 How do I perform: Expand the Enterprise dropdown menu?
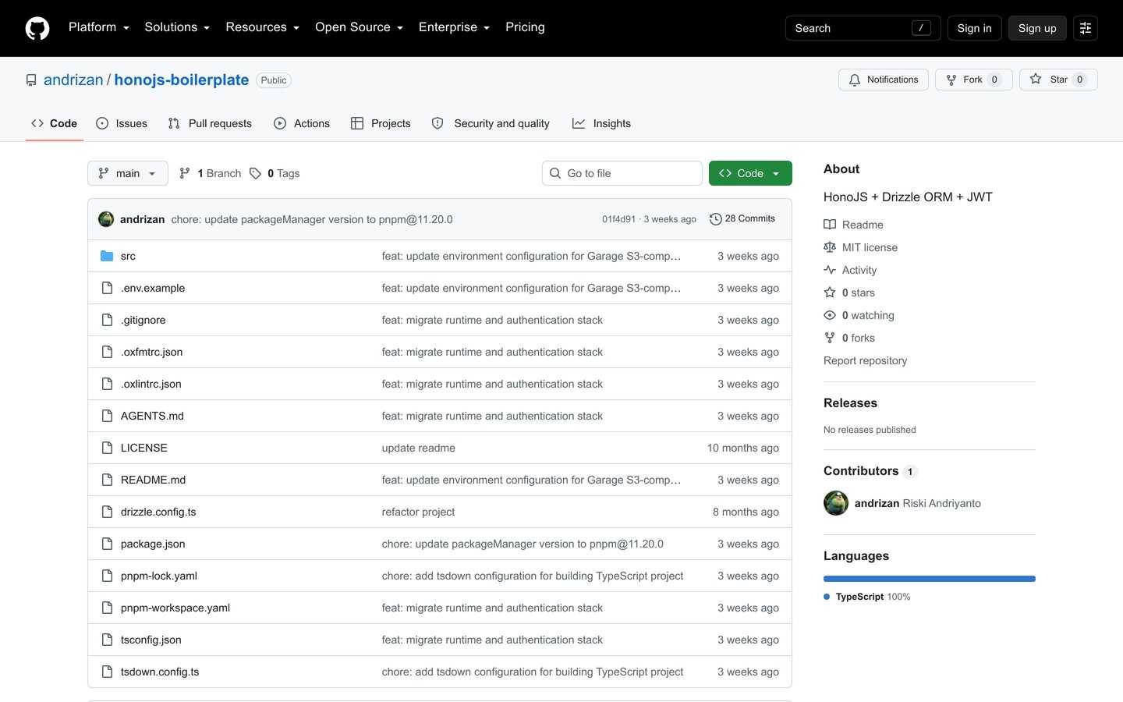pyautogui.click(x=454, y=27)
